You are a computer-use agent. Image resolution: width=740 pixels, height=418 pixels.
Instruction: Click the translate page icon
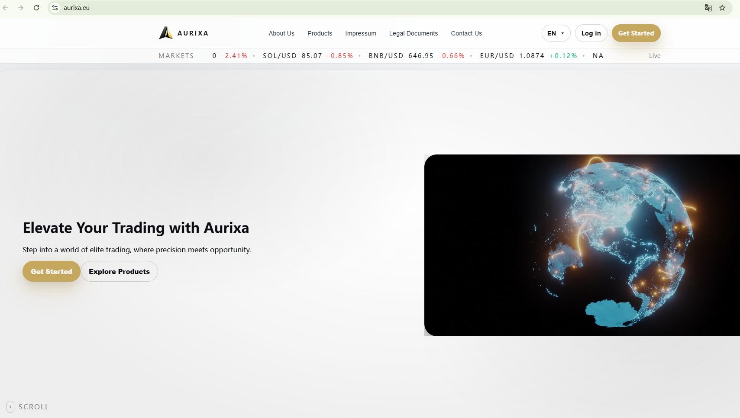(708, 8)
